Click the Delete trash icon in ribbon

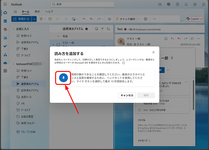[41, 19]
